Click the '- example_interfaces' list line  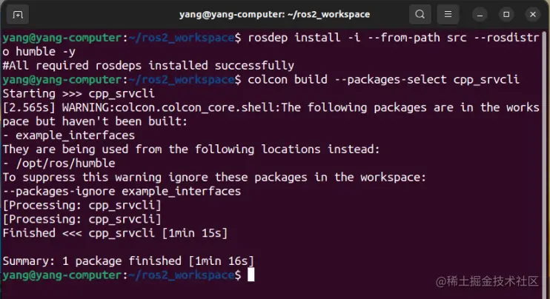[69, 135]
